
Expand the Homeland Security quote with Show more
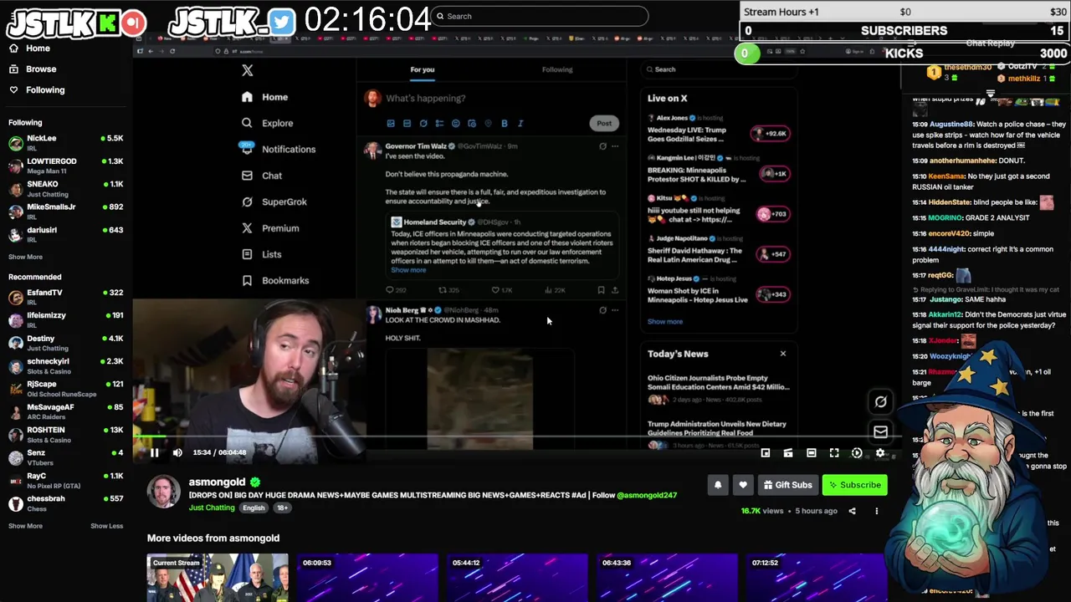[408, 270]
